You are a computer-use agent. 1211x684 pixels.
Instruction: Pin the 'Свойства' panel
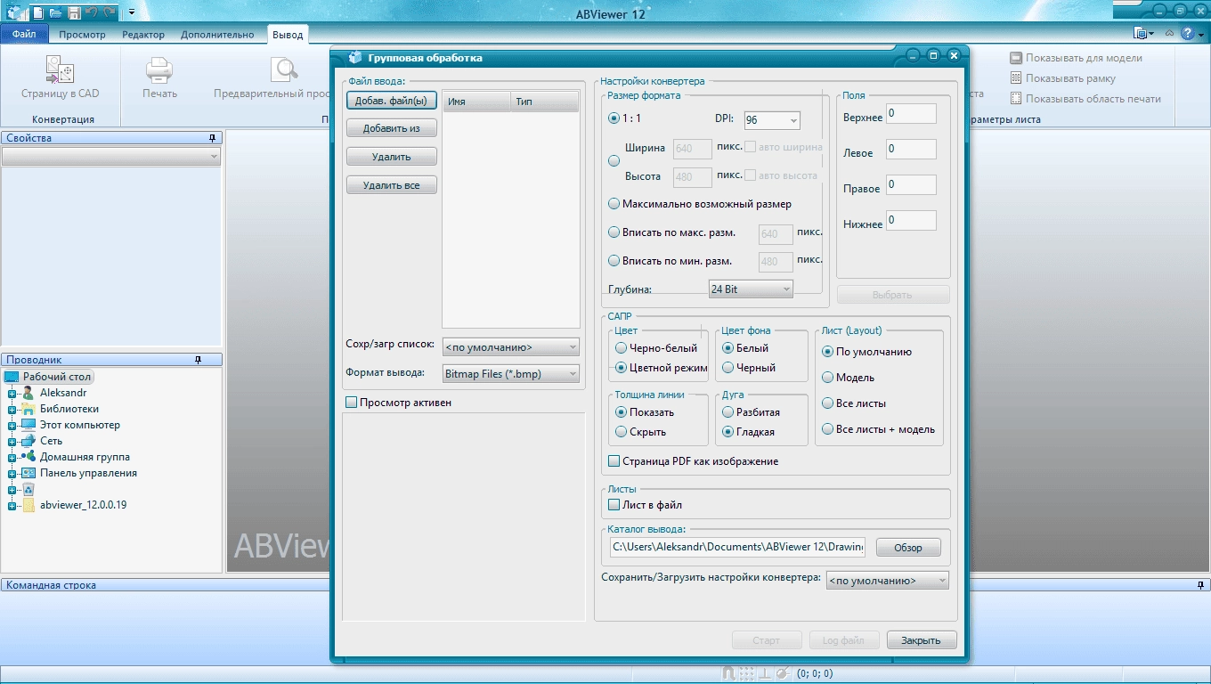click(212, 138)
